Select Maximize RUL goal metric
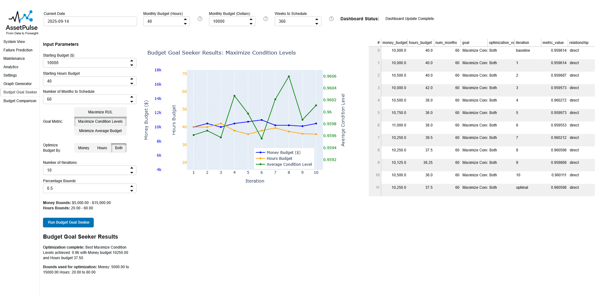The height and width of the screenshot is (295, 598). click(100, 112)
